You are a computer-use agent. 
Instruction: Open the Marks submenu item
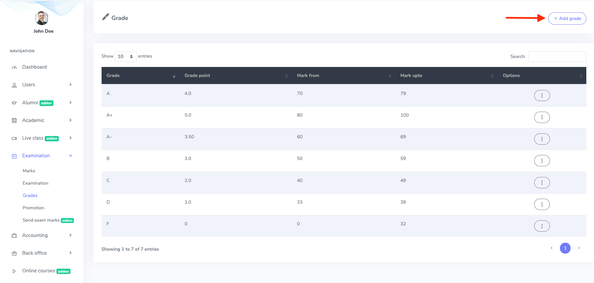(x=29, y=171)
